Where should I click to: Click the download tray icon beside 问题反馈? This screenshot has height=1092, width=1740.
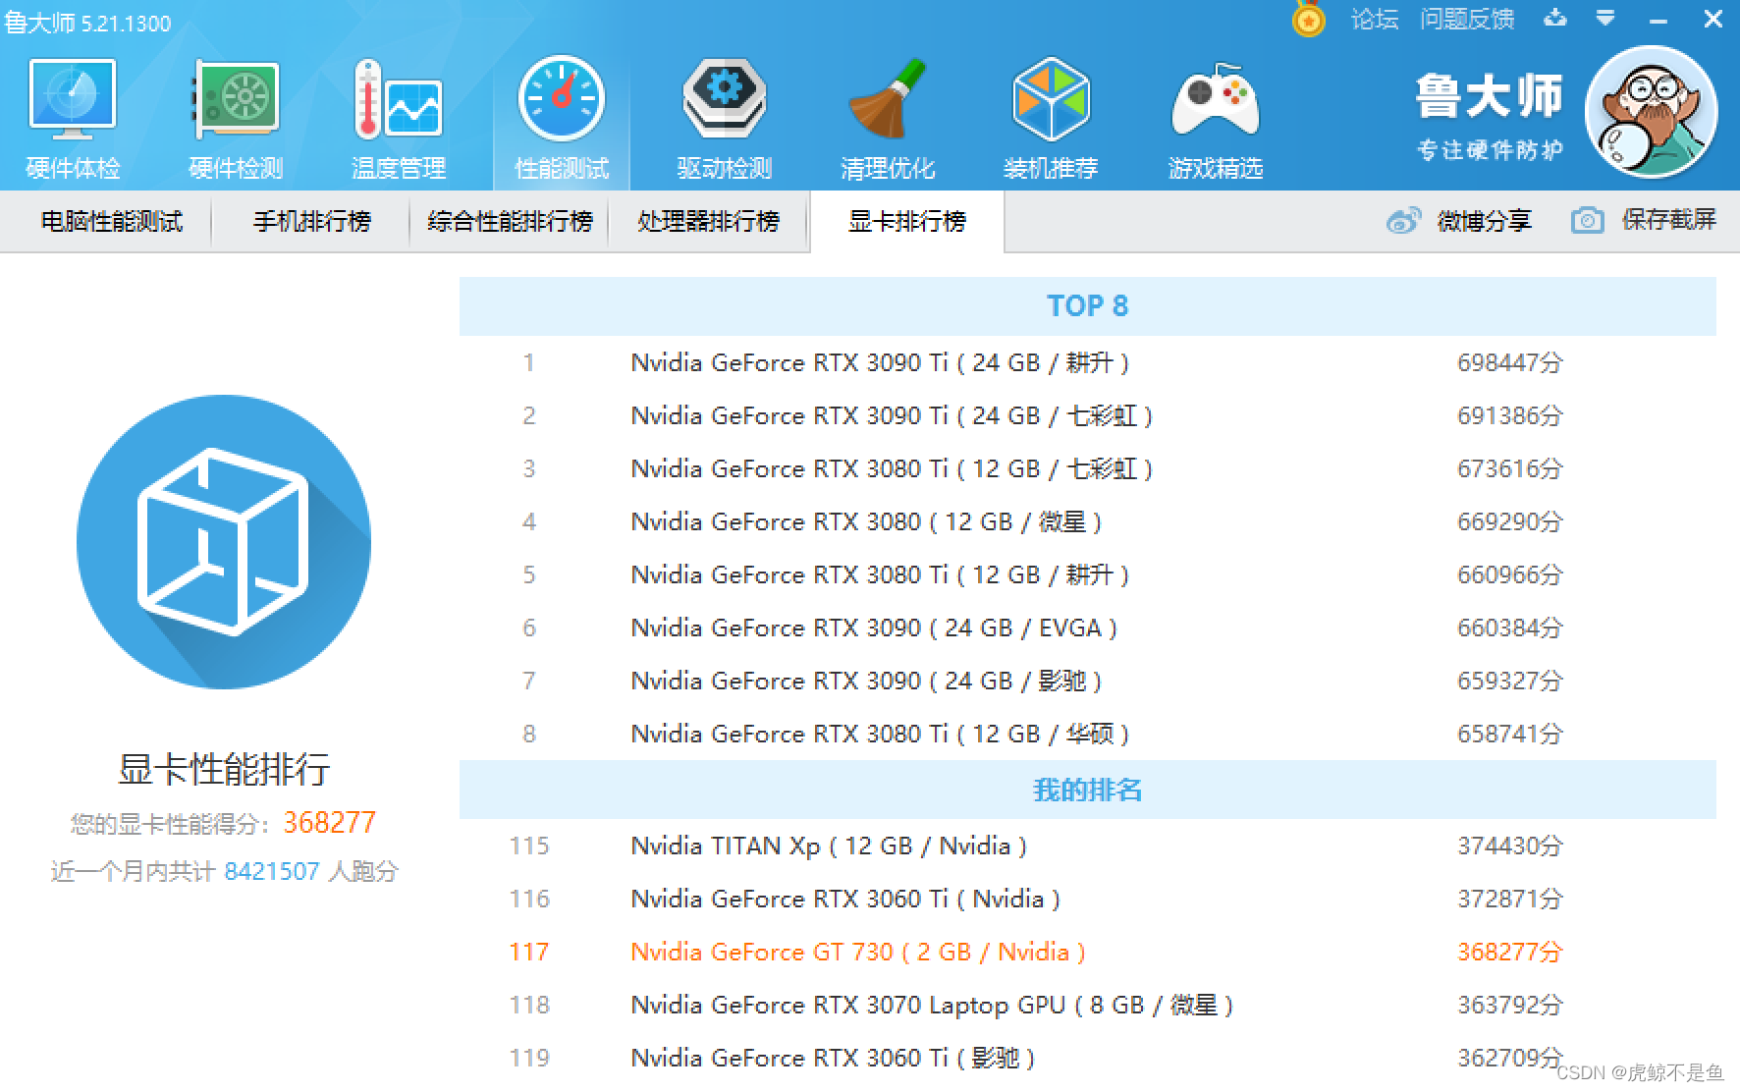pyautogui.click(x=1555, y=18)
